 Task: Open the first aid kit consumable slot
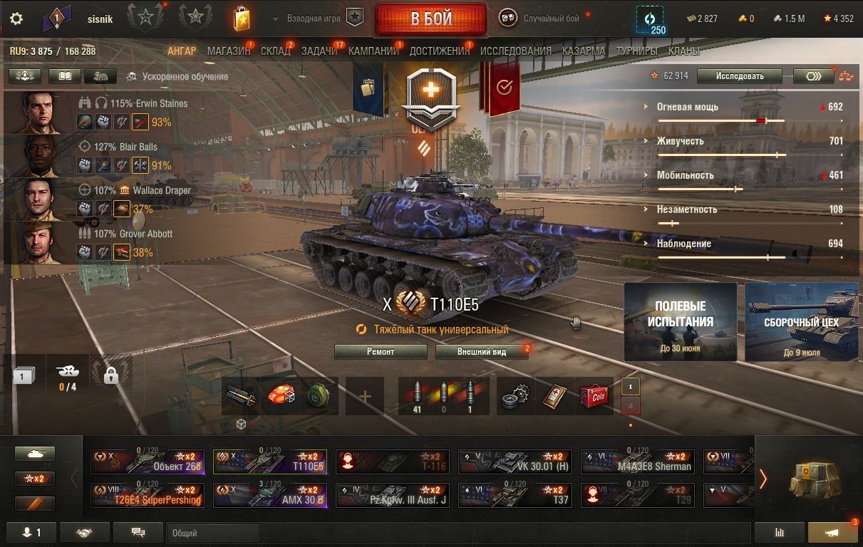pyautogui.click(x=555, y=396)
